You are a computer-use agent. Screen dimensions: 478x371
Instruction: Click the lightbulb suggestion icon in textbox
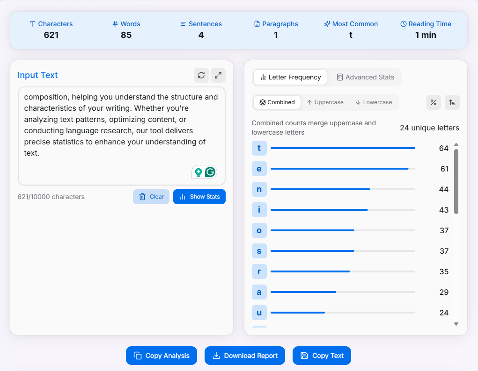click(199, 172)
